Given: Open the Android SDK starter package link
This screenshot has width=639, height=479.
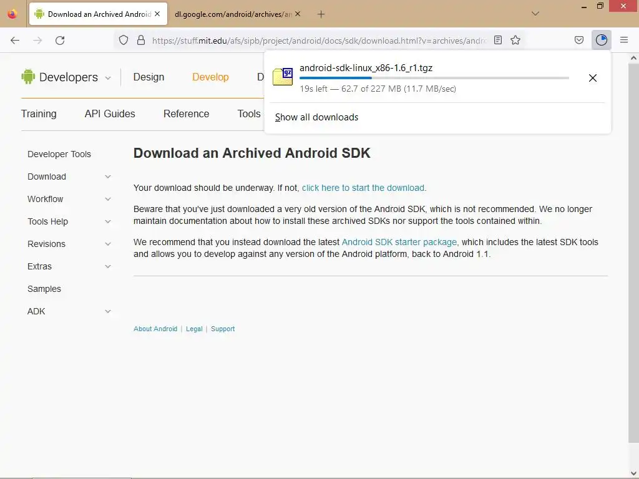Looking at the screenshot, I should point(399,242).
